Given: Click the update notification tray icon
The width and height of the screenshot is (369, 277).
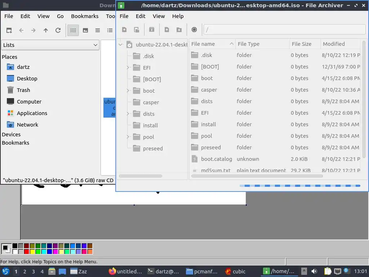Looking at the screenshot, I should 346,271.
